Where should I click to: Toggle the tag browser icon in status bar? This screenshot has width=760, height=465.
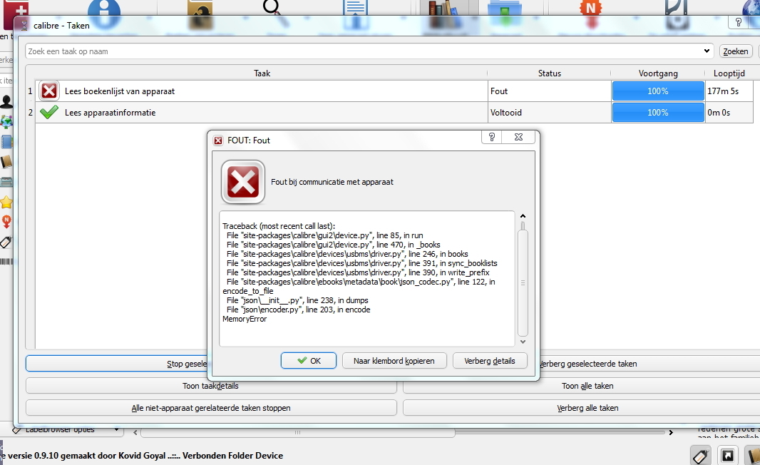coord(700,455)
